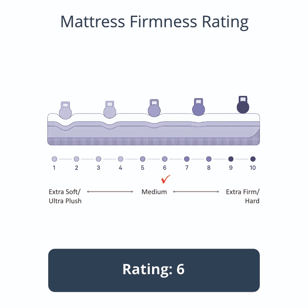Select firmness dot number 3

point(99,159)
